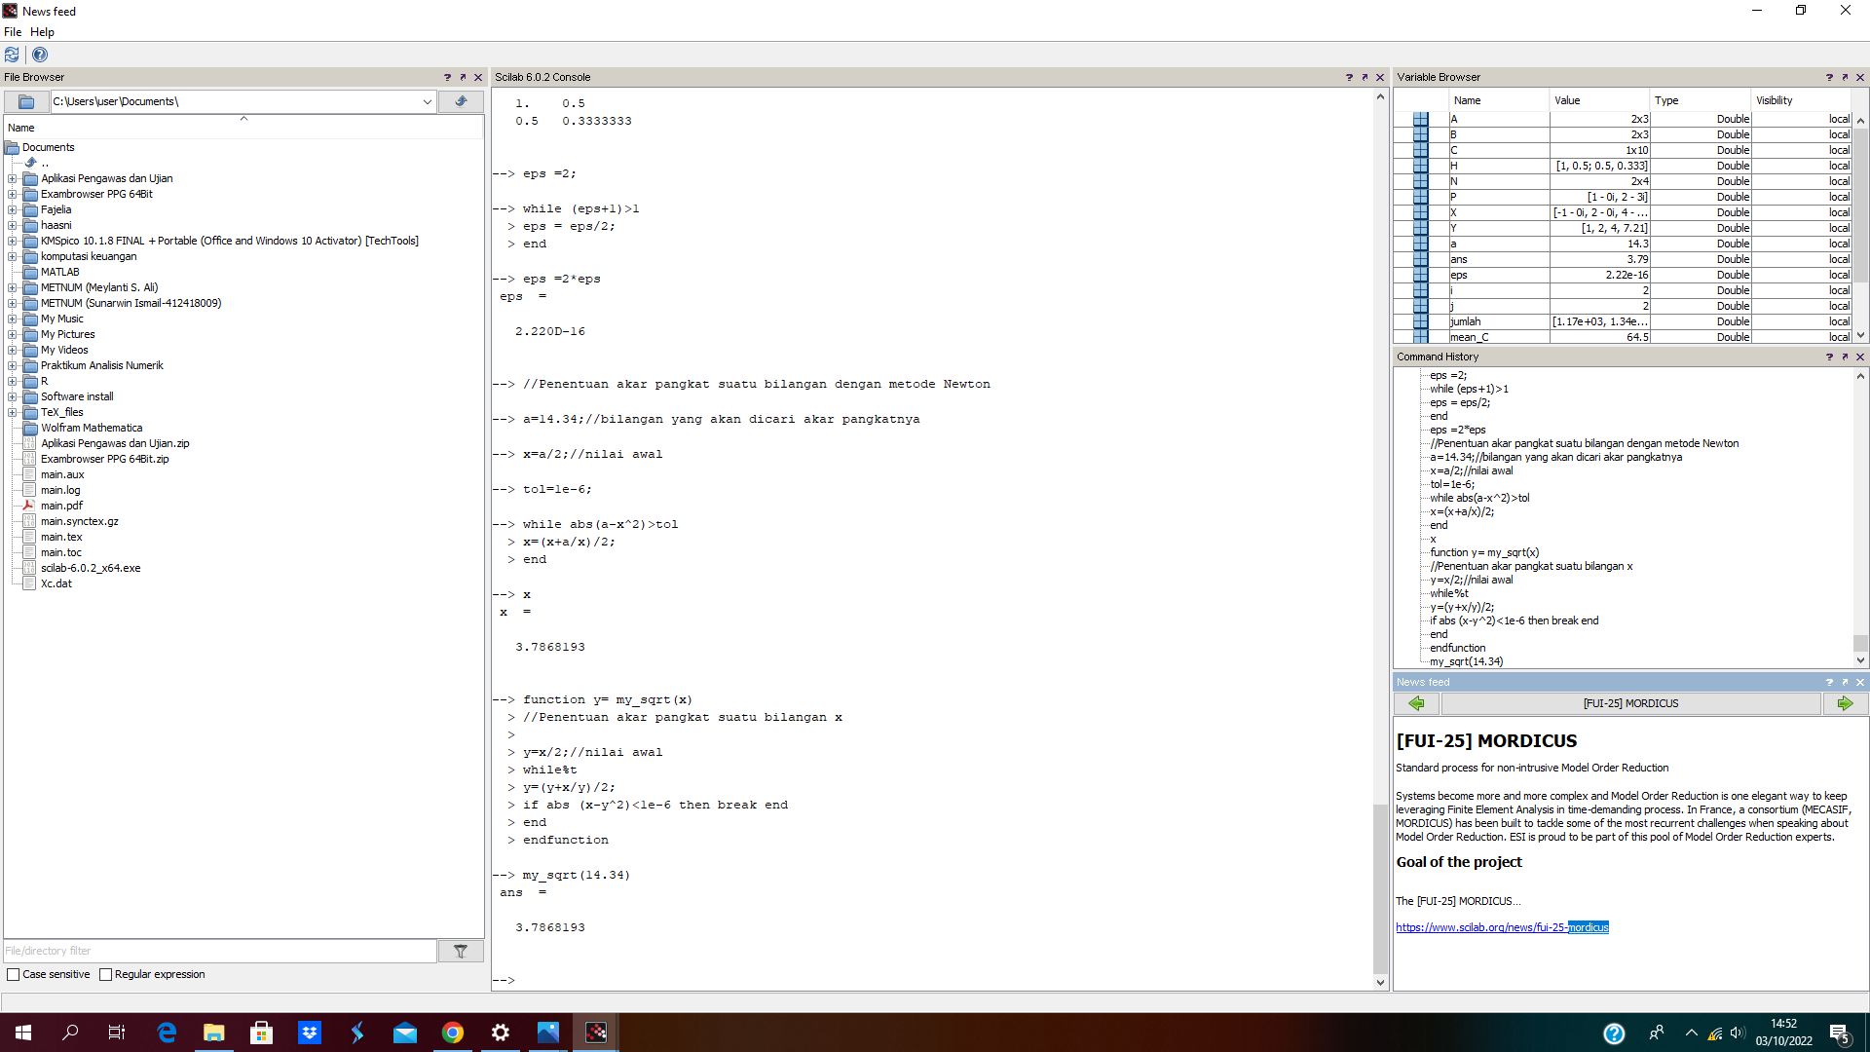
Task: Undock the Variable Browser panel
Action: click(x=1845, y=77)
